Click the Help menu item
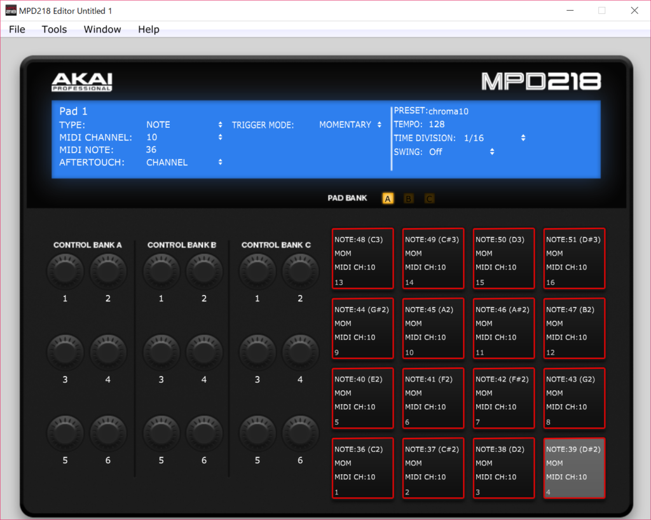 tap(149, 29)
